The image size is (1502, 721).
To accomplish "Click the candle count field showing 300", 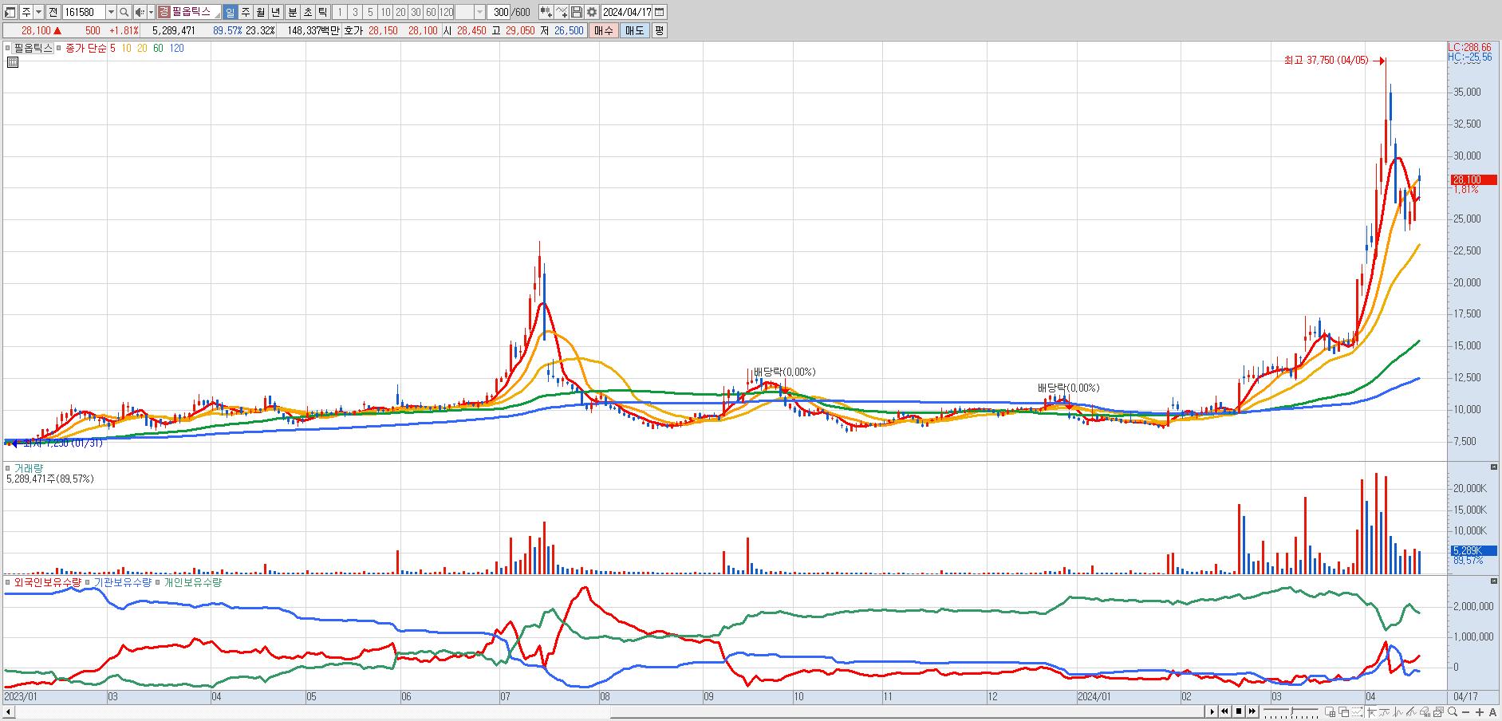I will click(x=498, y=12).
